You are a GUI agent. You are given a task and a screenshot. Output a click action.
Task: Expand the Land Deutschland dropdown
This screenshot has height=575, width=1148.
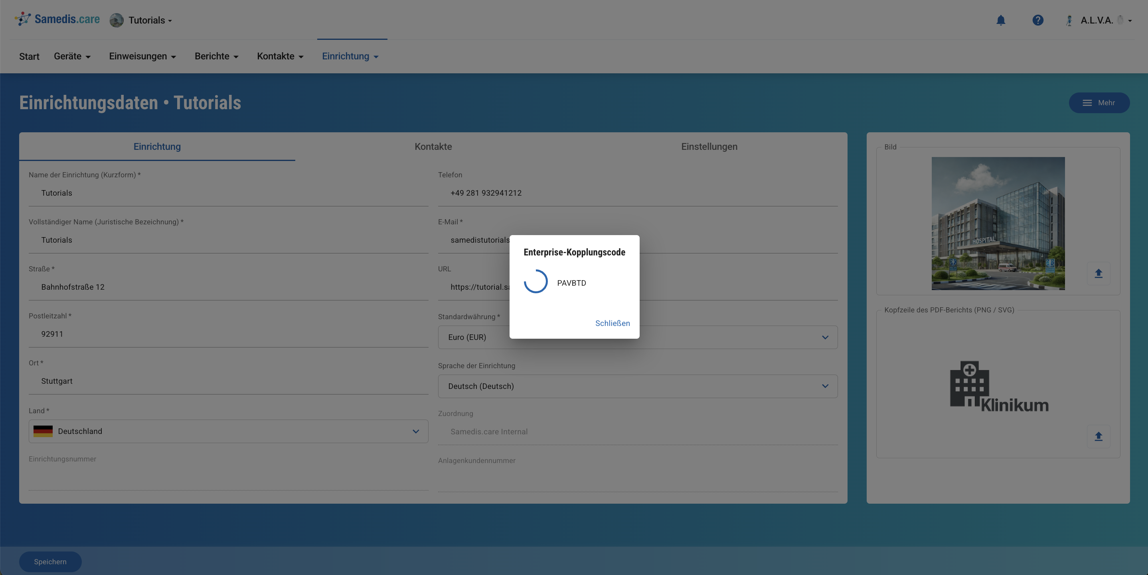[415, 431]
